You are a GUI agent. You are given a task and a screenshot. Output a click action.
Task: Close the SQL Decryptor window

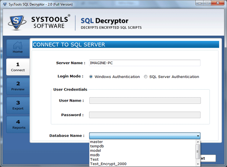coord(218,3)
